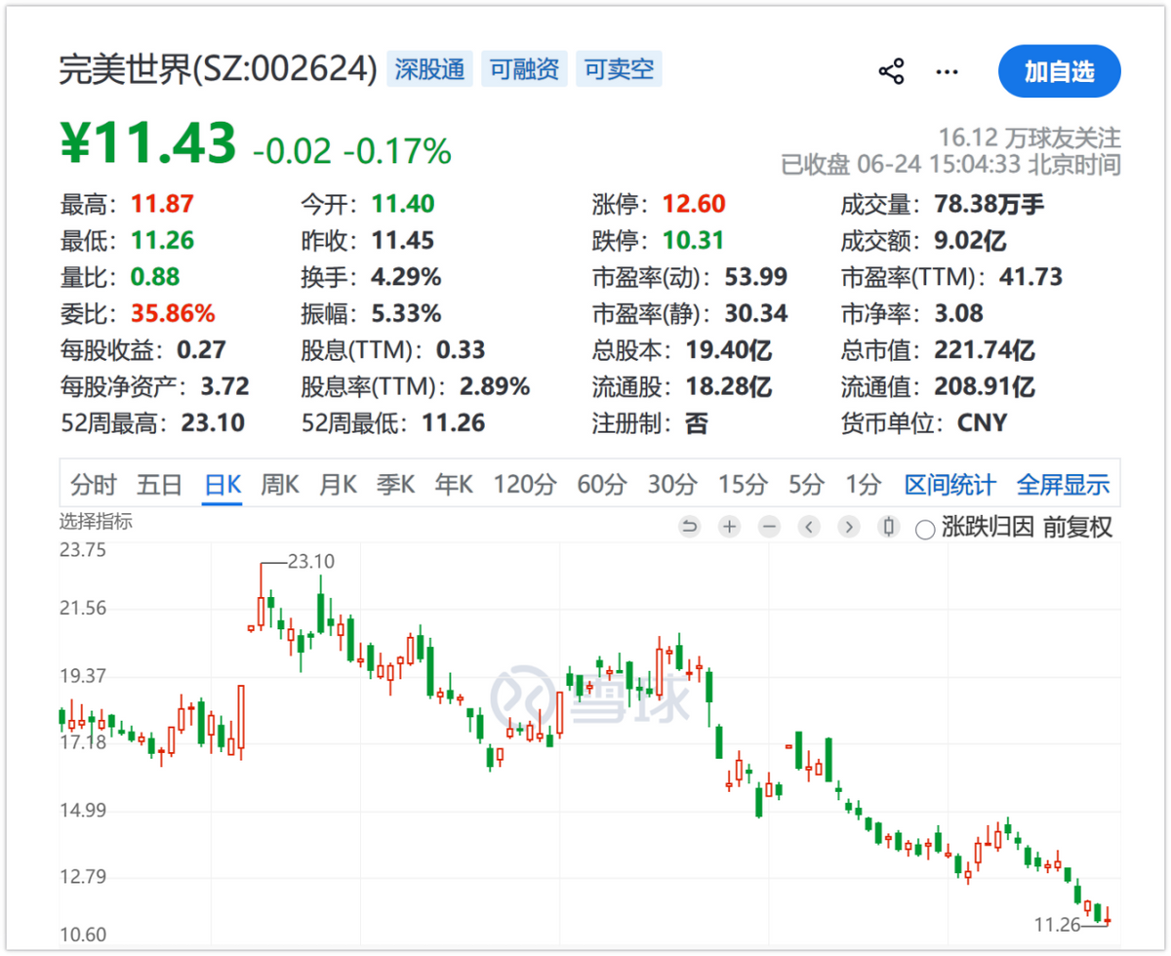Click the 区间统计 link
This screenshot has width=1171, height=956.
tap(949, 484)
